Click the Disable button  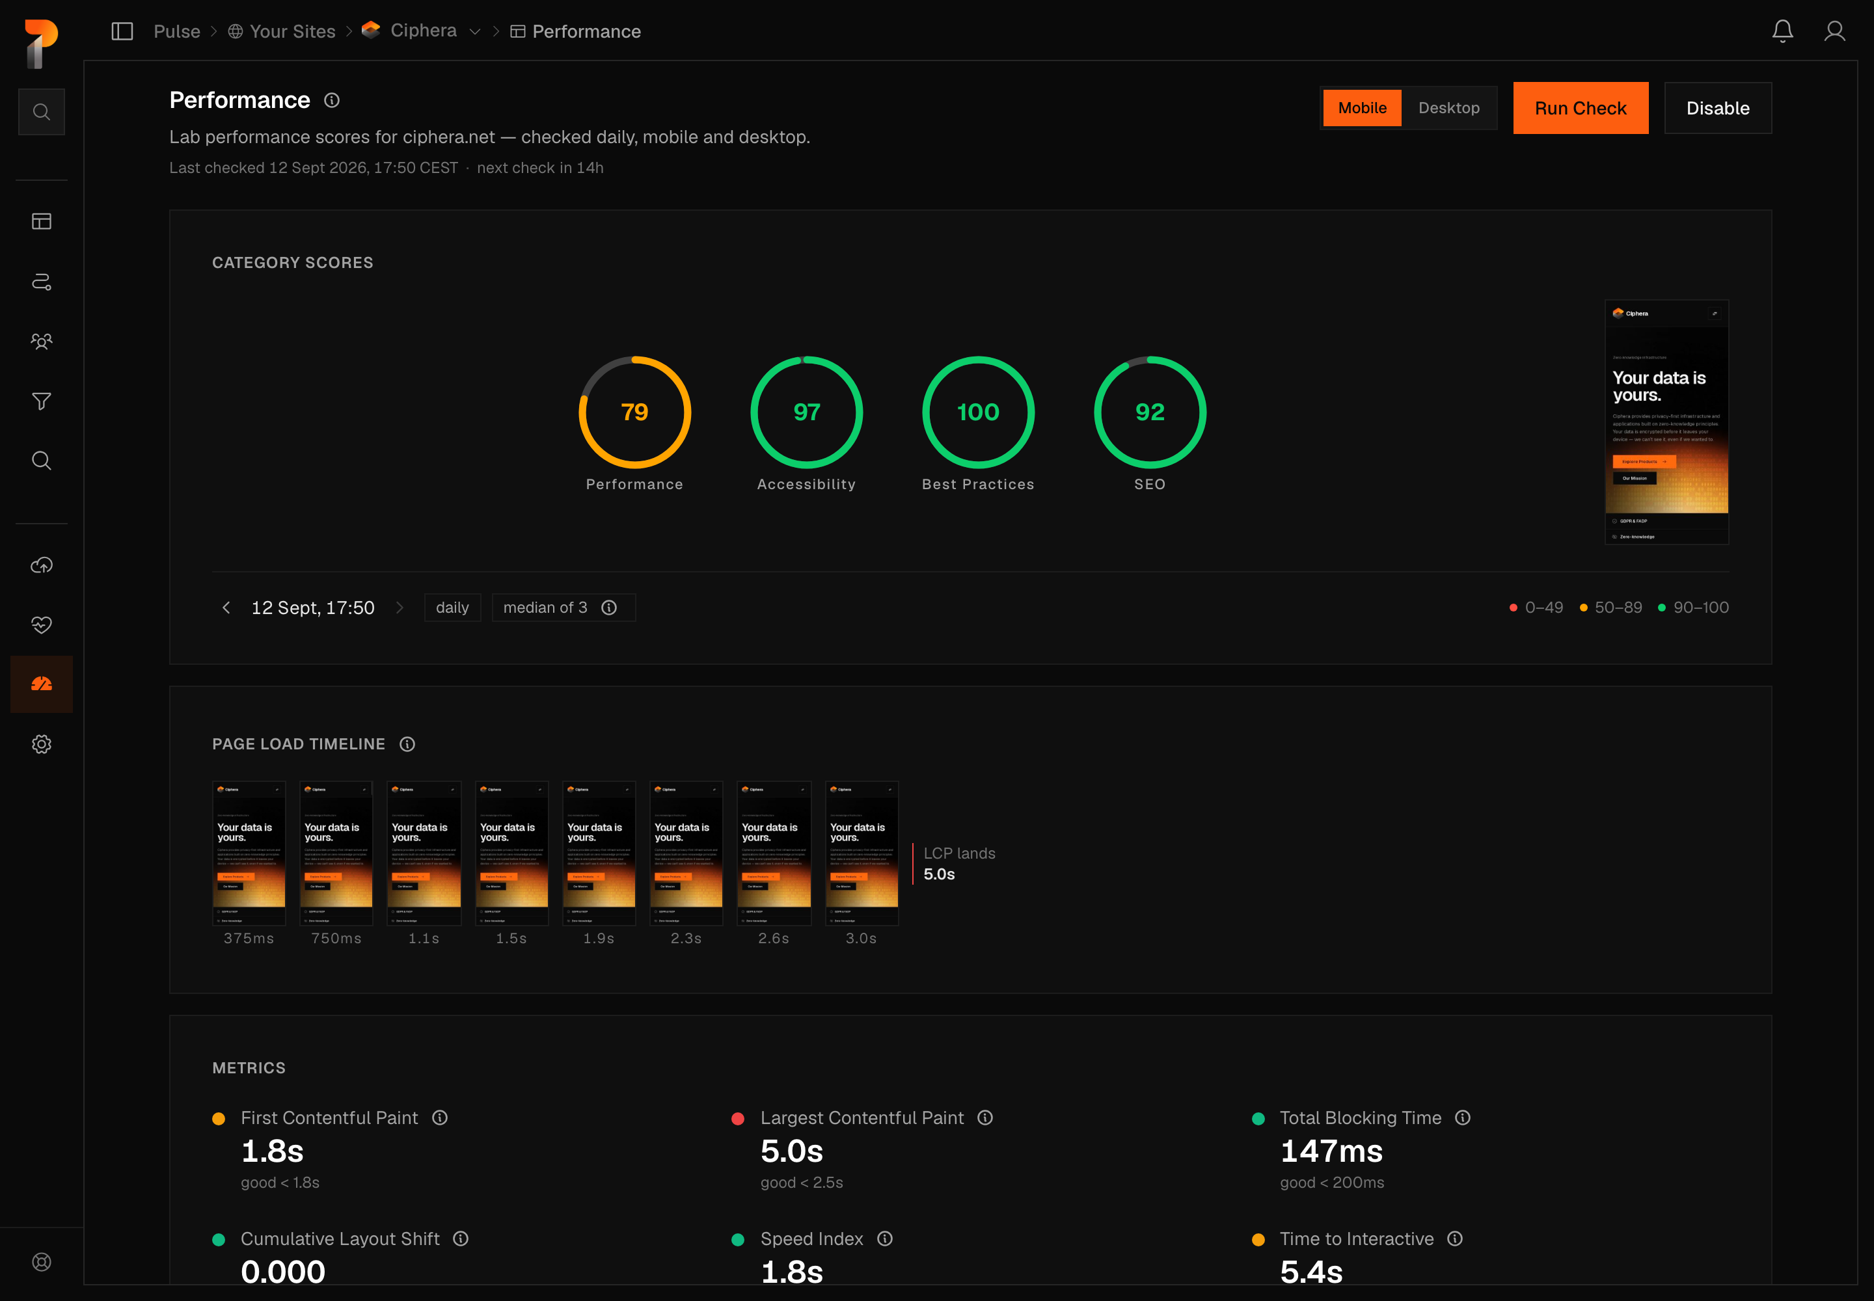coord(1717,107)
